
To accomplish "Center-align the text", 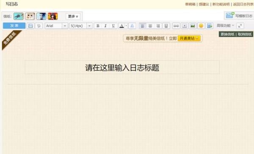I will point(150,26).
